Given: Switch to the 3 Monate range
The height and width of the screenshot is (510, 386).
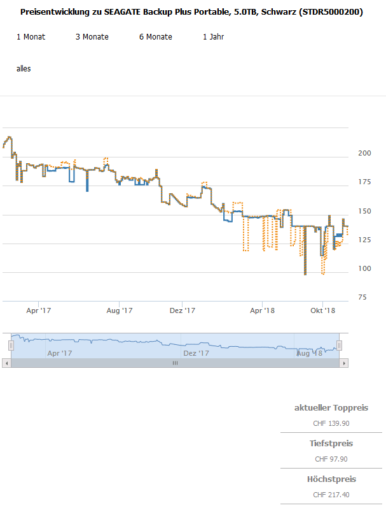Looking at the screenshot, I should point(92,37).
